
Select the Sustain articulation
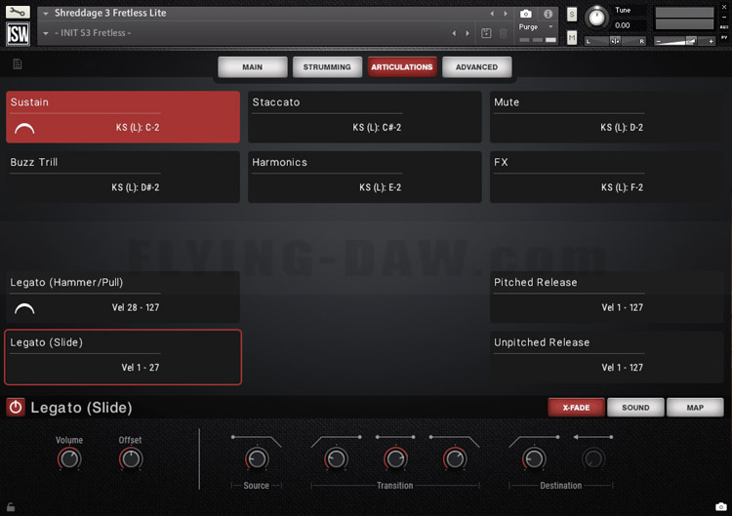[x=123, y=117]
